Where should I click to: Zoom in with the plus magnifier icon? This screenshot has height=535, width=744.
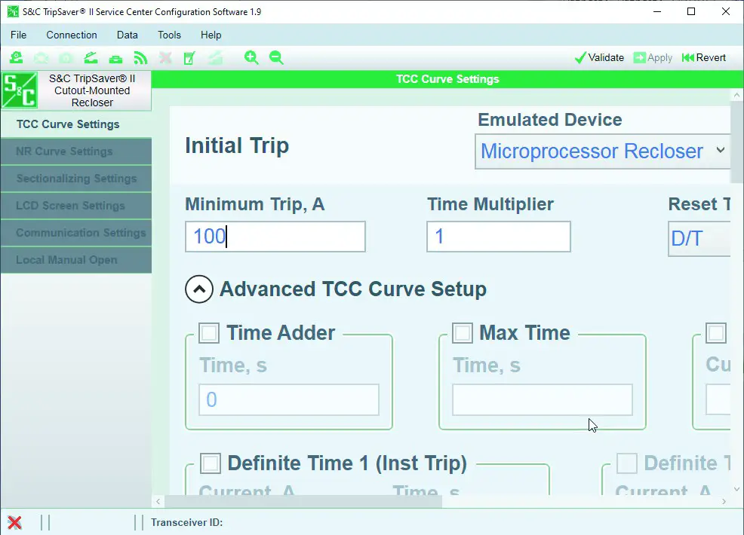pos(251,58)
